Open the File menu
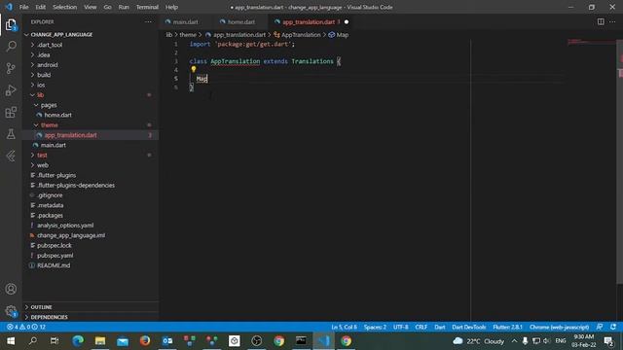The height and width of the screenshot is (350, 623). [23, 7]
